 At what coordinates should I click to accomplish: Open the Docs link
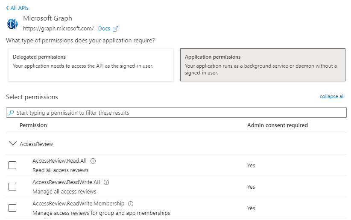pos(104,29)
